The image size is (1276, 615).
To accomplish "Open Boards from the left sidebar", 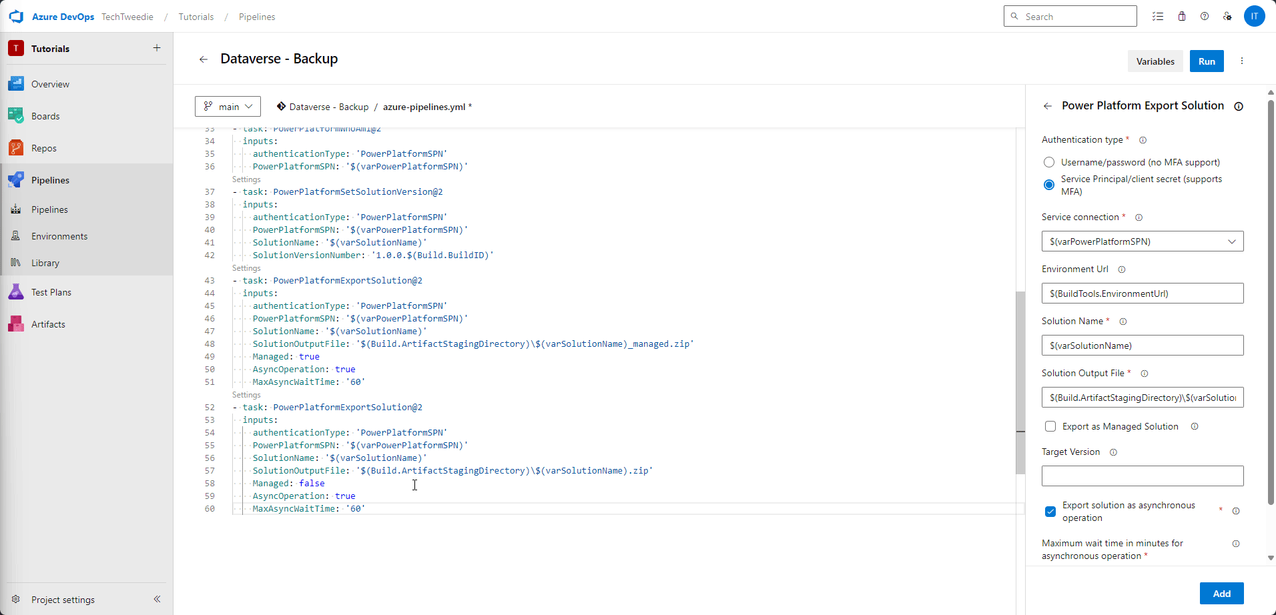I will [45, 115].
